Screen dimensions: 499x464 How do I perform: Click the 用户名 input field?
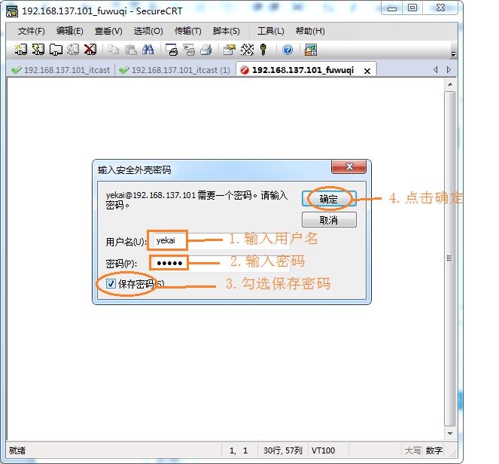point(221,241)
